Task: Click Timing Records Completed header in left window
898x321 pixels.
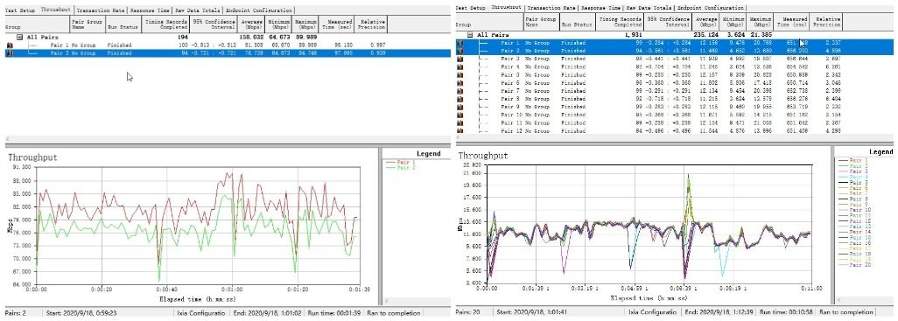Action: point(166,24)
